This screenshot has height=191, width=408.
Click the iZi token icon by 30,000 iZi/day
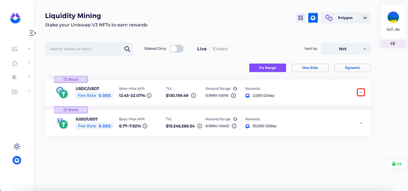click(248, 126)
